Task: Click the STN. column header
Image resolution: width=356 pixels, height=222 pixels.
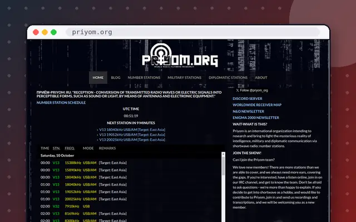Action: (x=56, y=148)
